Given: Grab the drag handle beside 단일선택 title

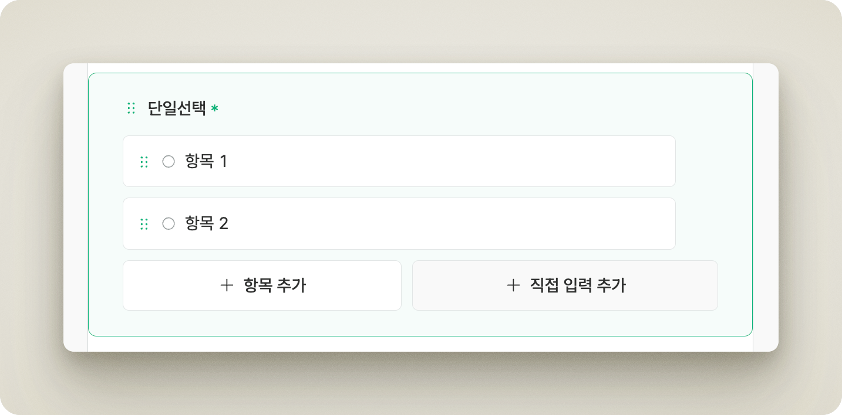Looking at the screenshot, I should click(x=132, y=108).
